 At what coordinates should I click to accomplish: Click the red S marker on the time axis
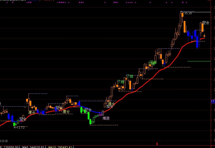pyautogui.click(x=157, y=144)
